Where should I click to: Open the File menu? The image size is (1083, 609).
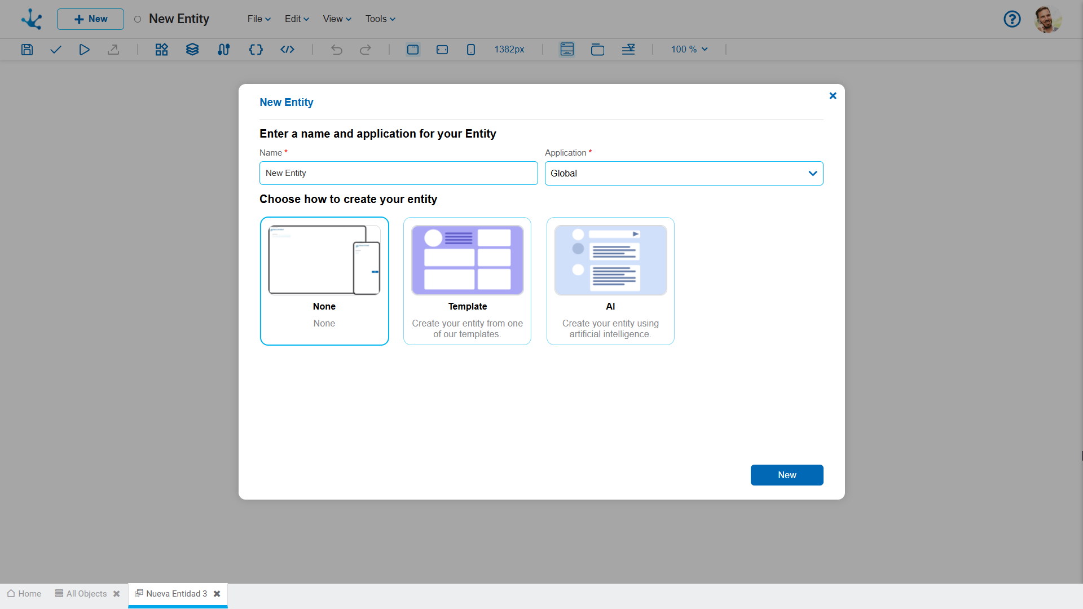[x=259, y=19]
